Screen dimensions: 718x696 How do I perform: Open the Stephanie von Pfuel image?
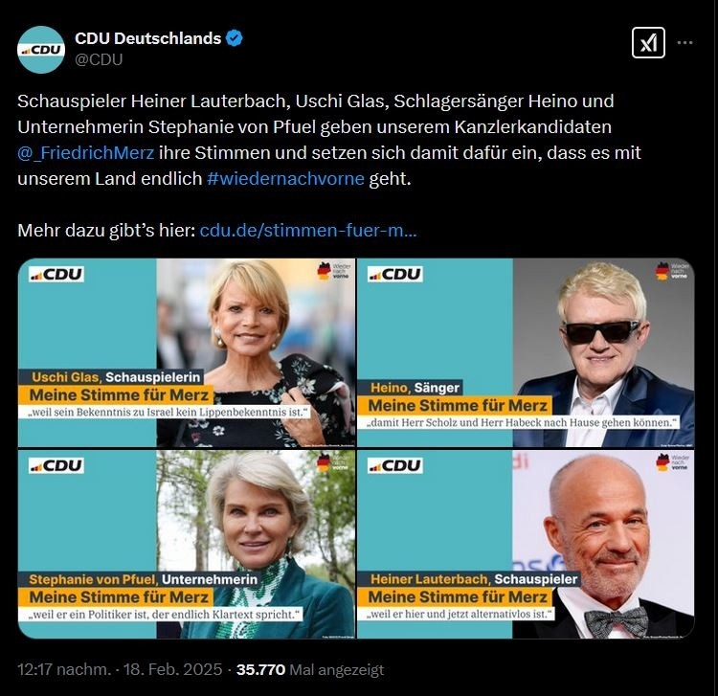(187, 544)
